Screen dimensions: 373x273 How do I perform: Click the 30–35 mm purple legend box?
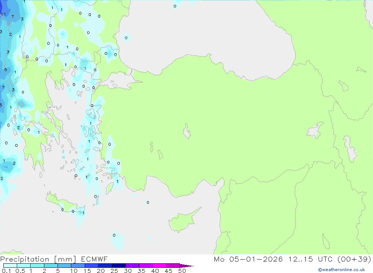pyautogui.click(x=132, y=266)
